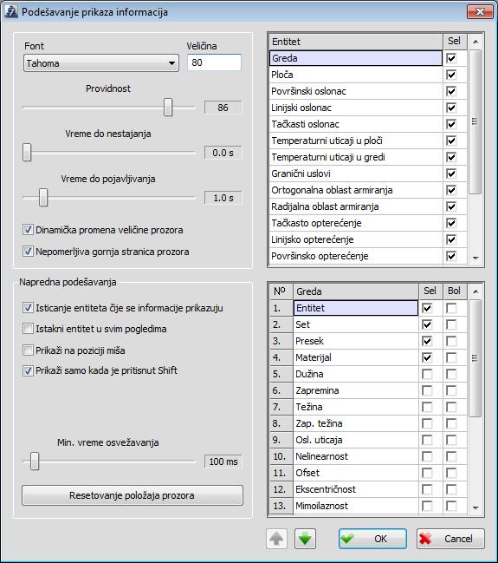Click scroll up arrow in Greda list

point(475,291)
